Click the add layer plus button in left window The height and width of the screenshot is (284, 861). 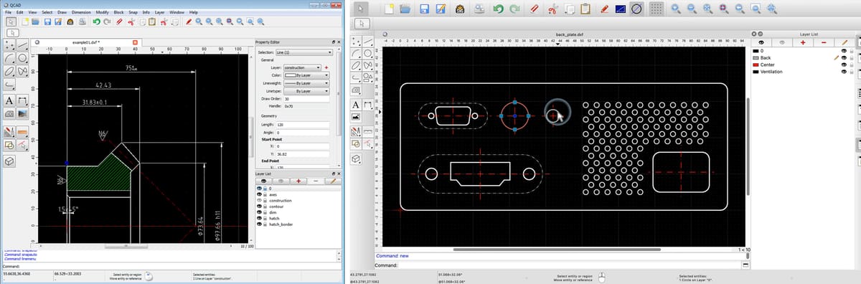[x=298, y=181]
